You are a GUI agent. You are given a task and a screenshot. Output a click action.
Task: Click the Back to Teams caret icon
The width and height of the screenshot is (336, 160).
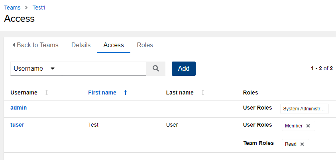point(14,45)
